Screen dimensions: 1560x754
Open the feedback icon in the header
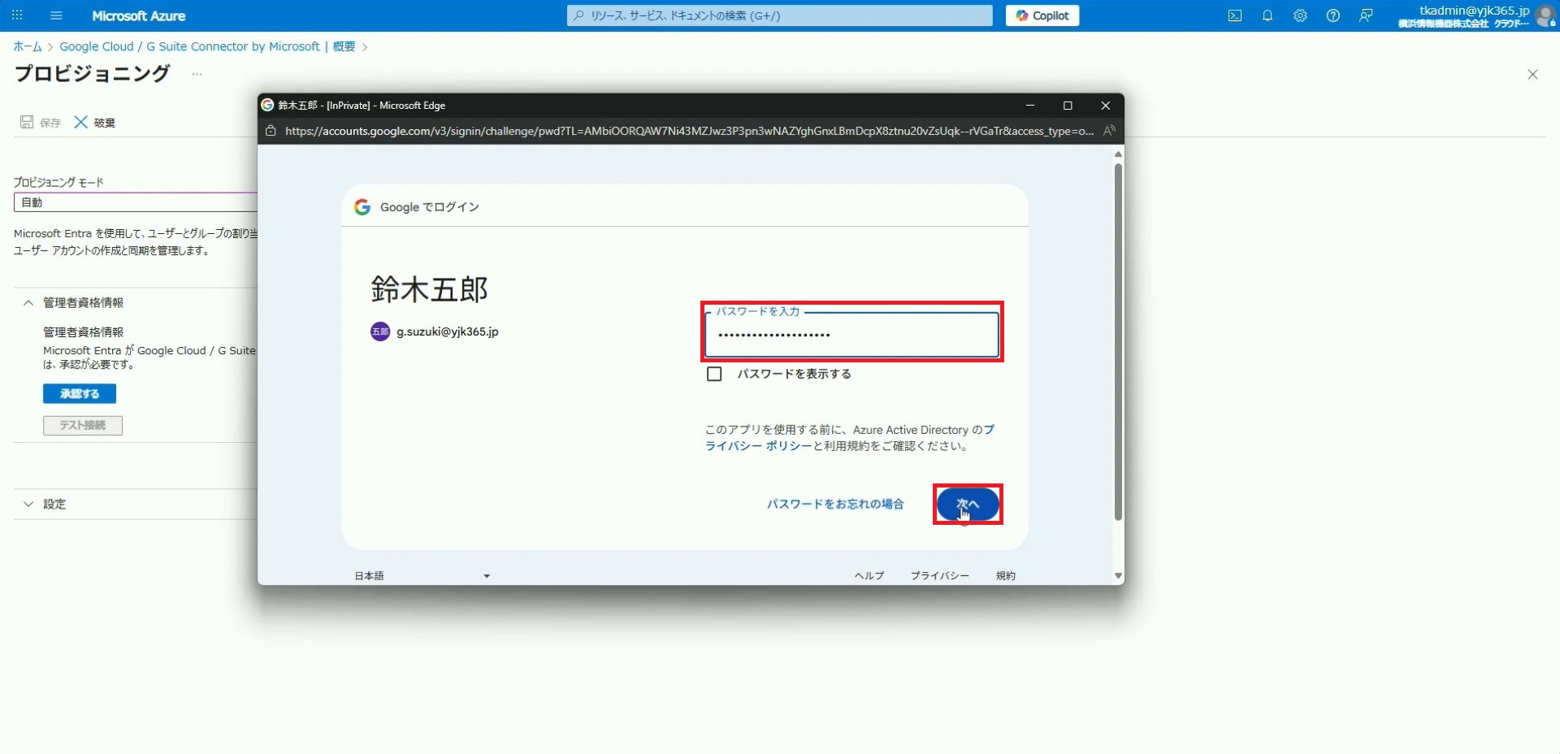point(1366,15)
